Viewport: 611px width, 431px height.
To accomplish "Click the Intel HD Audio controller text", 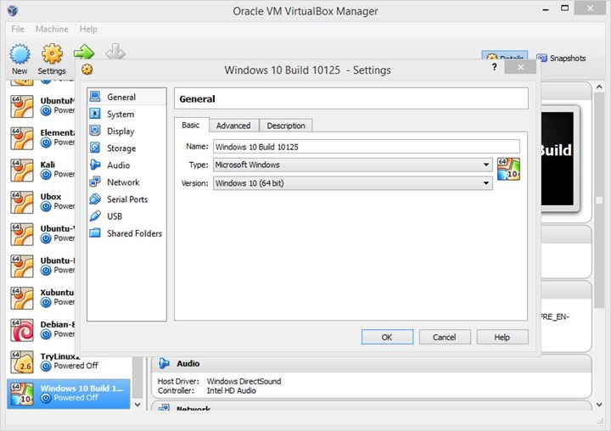I will point(231,390).
